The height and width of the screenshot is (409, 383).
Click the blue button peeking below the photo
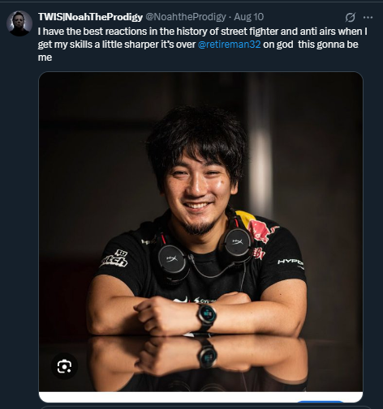coord(321,402)
